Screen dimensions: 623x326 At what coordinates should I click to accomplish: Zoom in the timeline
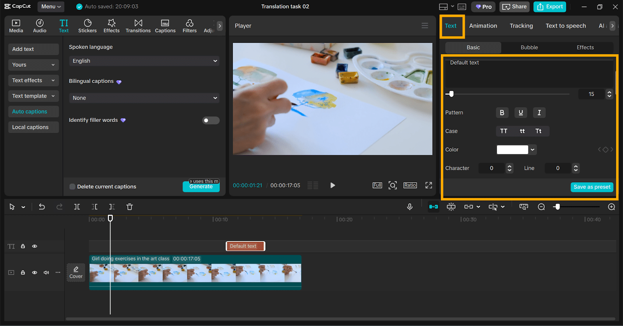[611, 207]
